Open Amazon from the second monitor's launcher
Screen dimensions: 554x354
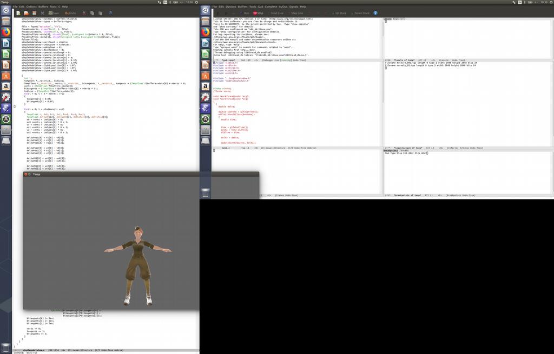coord(206,86)
